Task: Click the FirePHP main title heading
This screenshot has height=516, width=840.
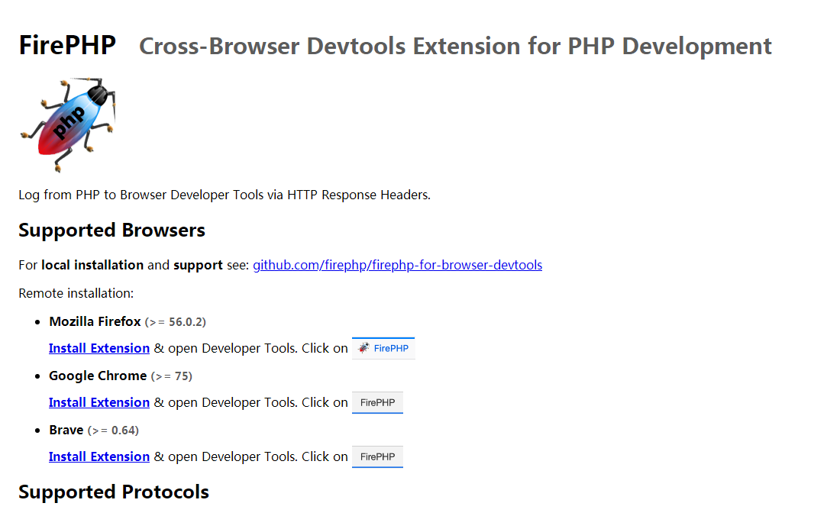Action: coord(67,46)
